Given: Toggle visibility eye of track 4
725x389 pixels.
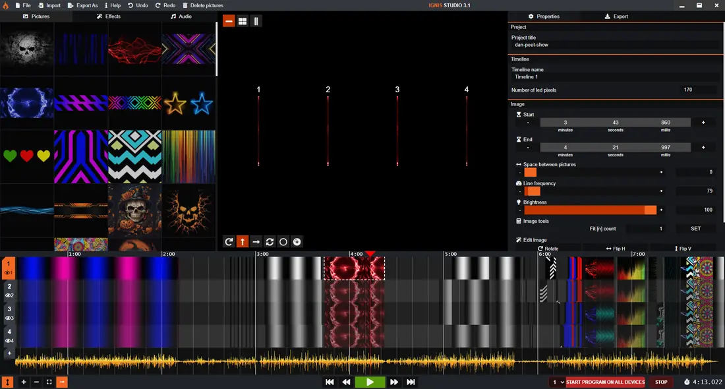Looking at the screenshot, I should click(9, 341).
